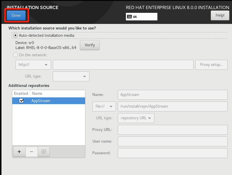
Task: Focus the Proxy URL text field
Action: click(172, 130)
